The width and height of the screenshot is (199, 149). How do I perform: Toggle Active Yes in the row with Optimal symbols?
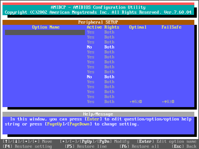click(90, 102)
